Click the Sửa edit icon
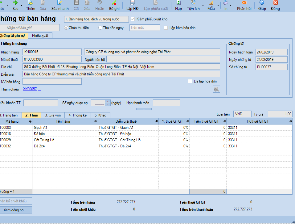295x224 pixels. click(43, 3)
